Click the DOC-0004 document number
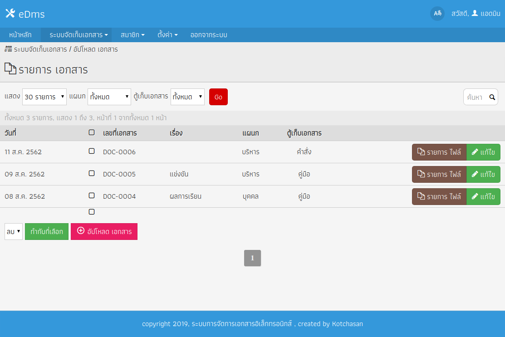The image size is (505, 337). 119,196
